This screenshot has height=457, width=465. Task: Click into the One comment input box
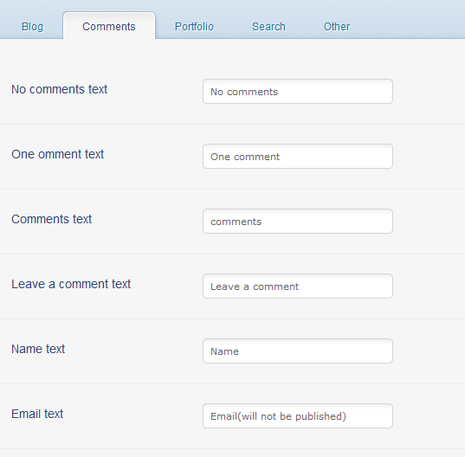coord(298,157)
